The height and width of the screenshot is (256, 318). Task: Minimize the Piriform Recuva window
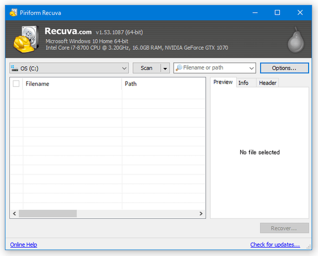coord(255,13)
